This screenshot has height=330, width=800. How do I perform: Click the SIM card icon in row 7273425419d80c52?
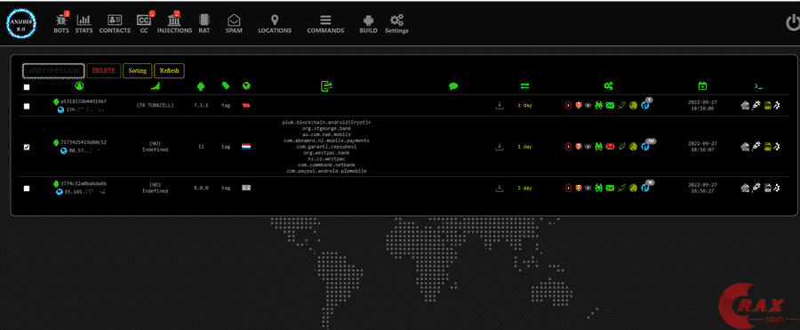pyautogui.click(x=767, y=147)
